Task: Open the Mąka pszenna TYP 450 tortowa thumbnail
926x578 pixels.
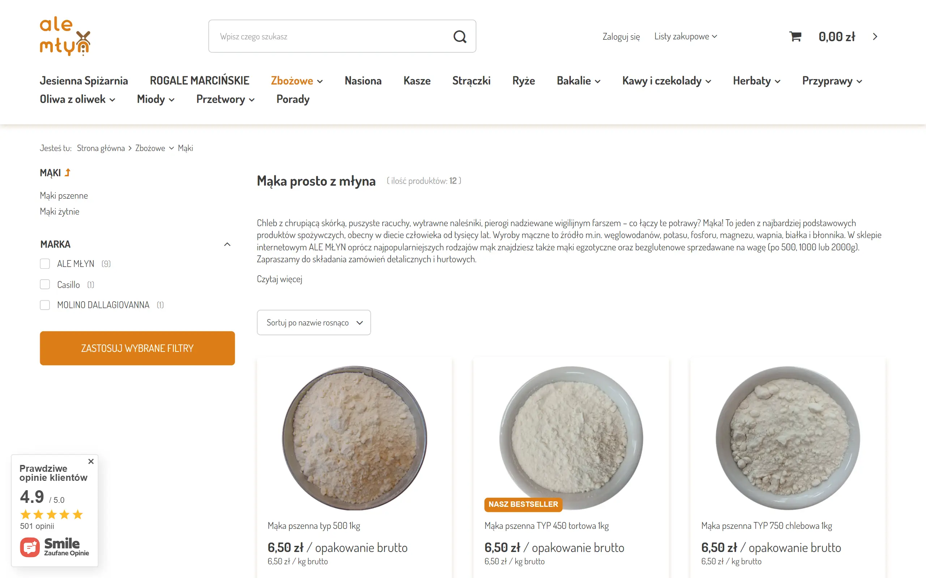Action: 571,438
